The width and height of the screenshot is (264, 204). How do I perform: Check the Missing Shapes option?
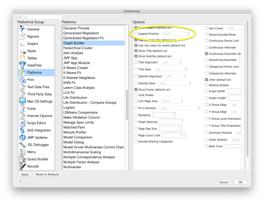tap(206, 85)
